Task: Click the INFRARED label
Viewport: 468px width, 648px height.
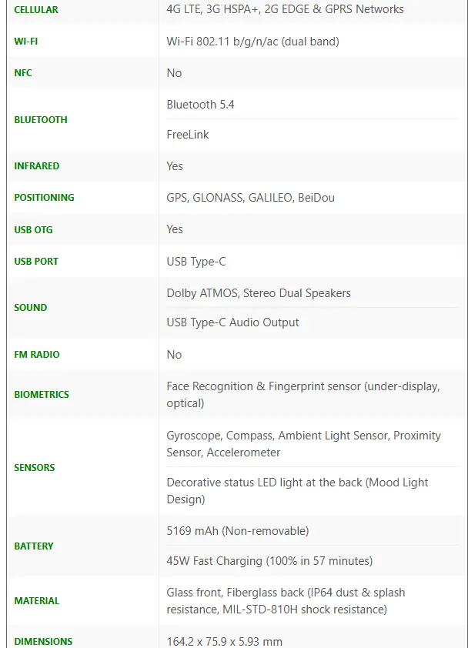Action: [37, 166]
